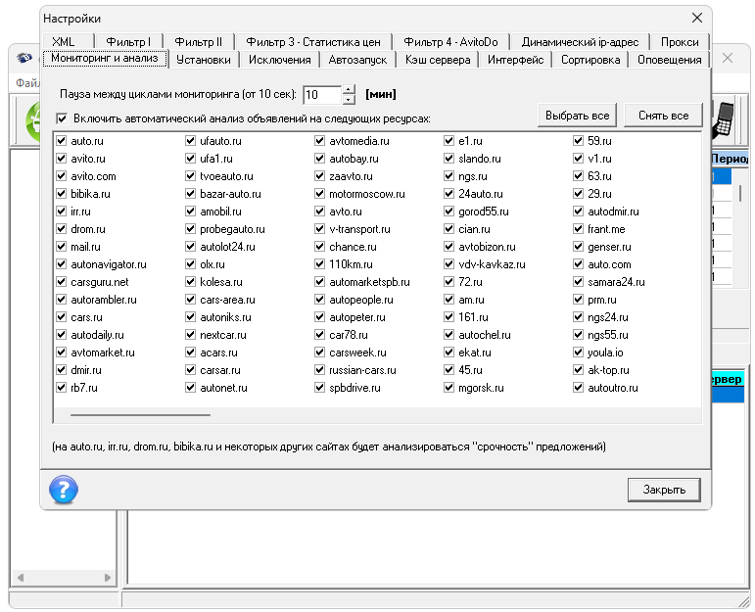This screenshot has width=755, height=612.
Task: Open the Сортировка tab
Action: pos(590,60)
